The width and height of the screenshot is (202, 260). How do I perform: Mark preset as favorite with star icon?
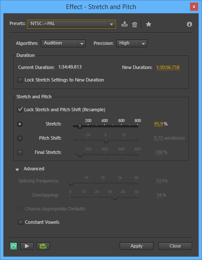pos(149,24)
